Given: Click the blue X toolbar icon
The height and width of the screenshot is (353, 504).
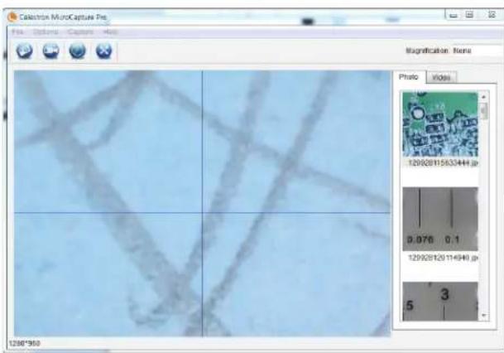Looking at the screenshot, I should pyautogui.click(x=103, y=51).
